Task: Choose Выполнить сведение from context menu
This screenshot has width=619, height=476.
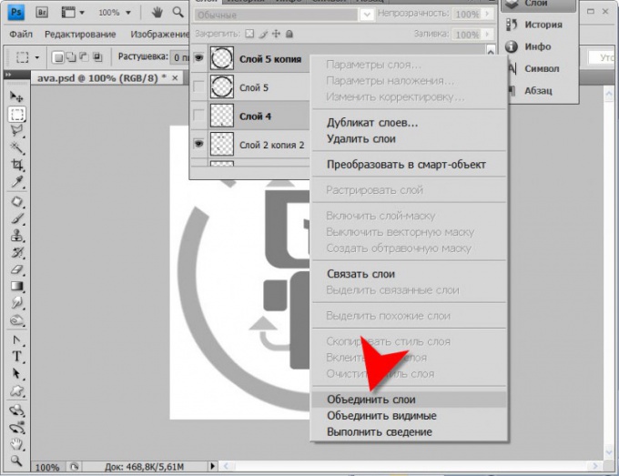Action: (409, 431)
